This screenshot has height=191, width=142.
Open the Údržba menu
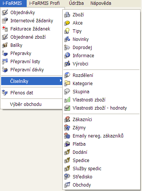coord(76,3)
